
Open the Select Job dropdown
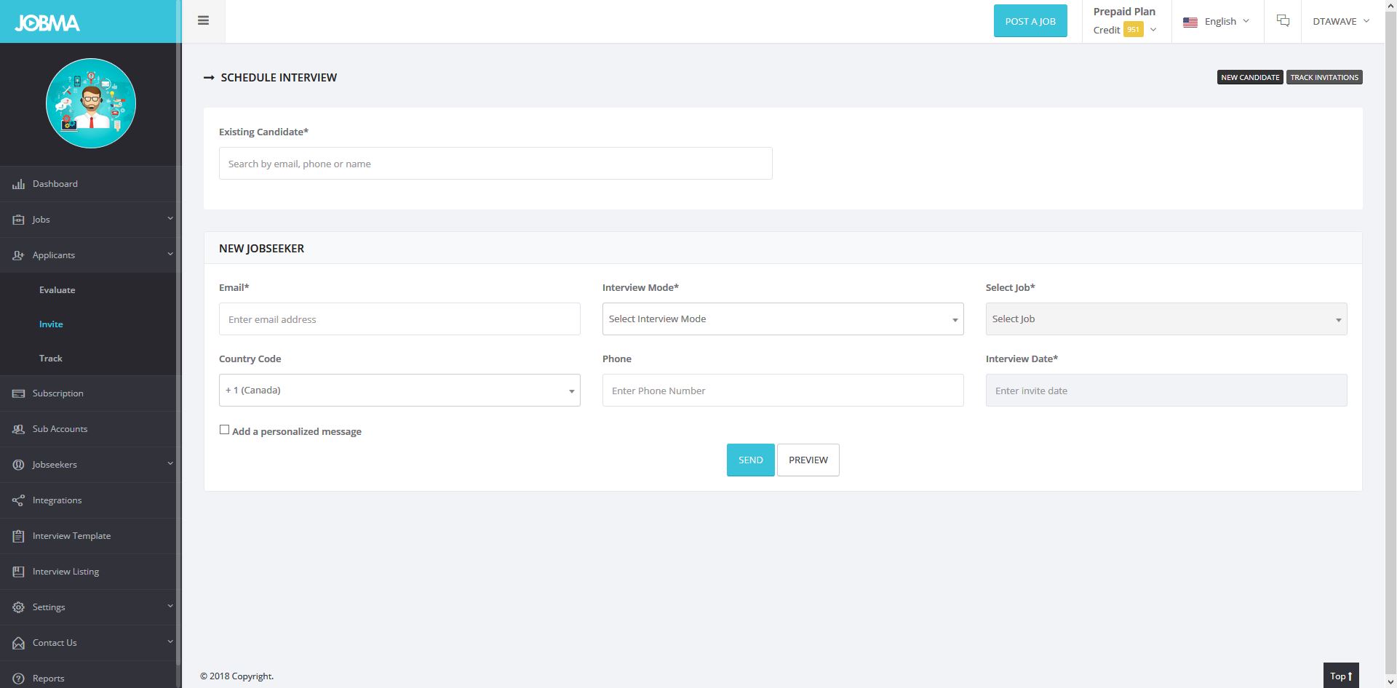[1166, 319]
